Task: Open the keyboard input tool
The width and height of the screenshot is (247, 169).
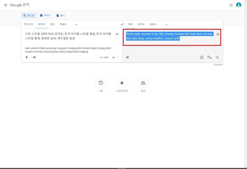Action: (x=113, y=58)
